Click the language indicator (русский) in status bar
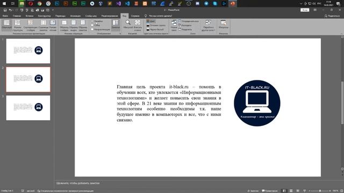Image resolution: width=344 pixels, height=193 pixels. pos(31,191)
